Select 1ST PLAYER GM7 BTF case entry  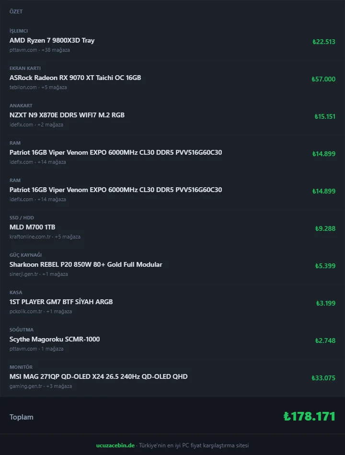pyautogui.click(x=61, y=302)
